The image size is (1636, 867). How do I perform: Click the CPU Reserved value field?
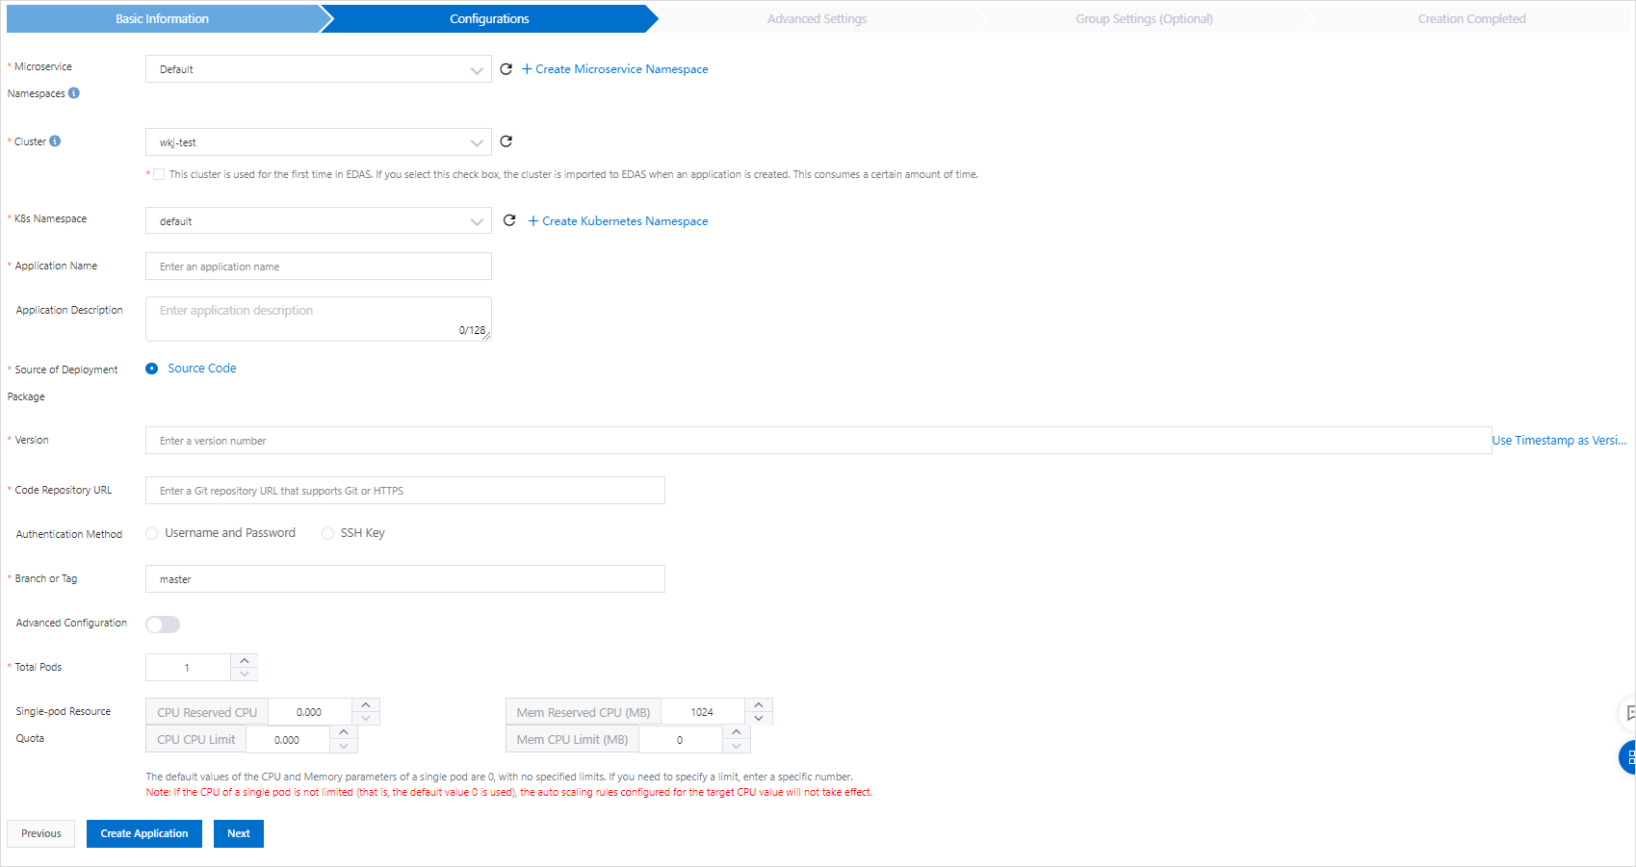310,713
